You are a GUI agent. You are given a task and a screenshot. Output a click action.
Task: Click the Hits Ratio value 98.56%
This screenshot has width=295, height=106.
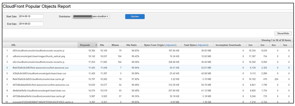click(x=135, y=62)
